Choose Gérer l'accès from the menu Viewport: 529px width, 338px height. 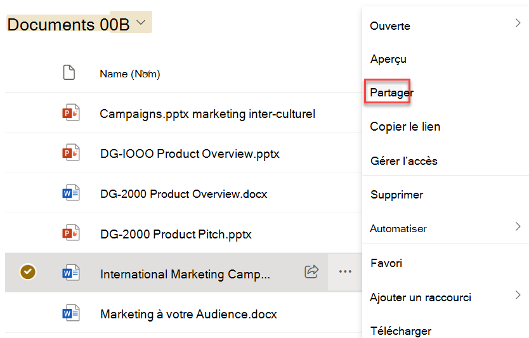tap(404, 161)
